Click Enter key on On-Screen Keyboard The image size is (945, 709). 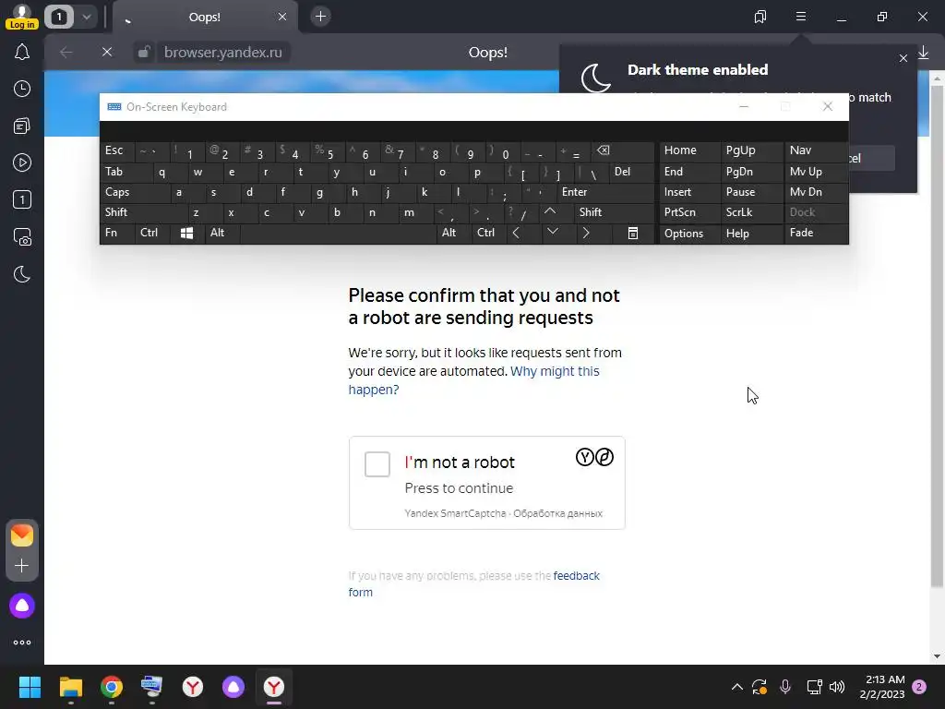(605, 192)
